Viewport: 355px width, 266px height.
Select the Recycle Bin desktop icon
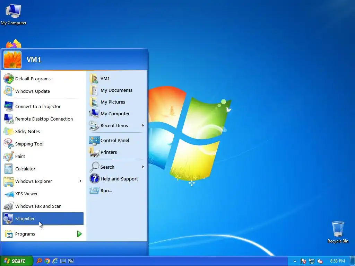click(338, 232)
